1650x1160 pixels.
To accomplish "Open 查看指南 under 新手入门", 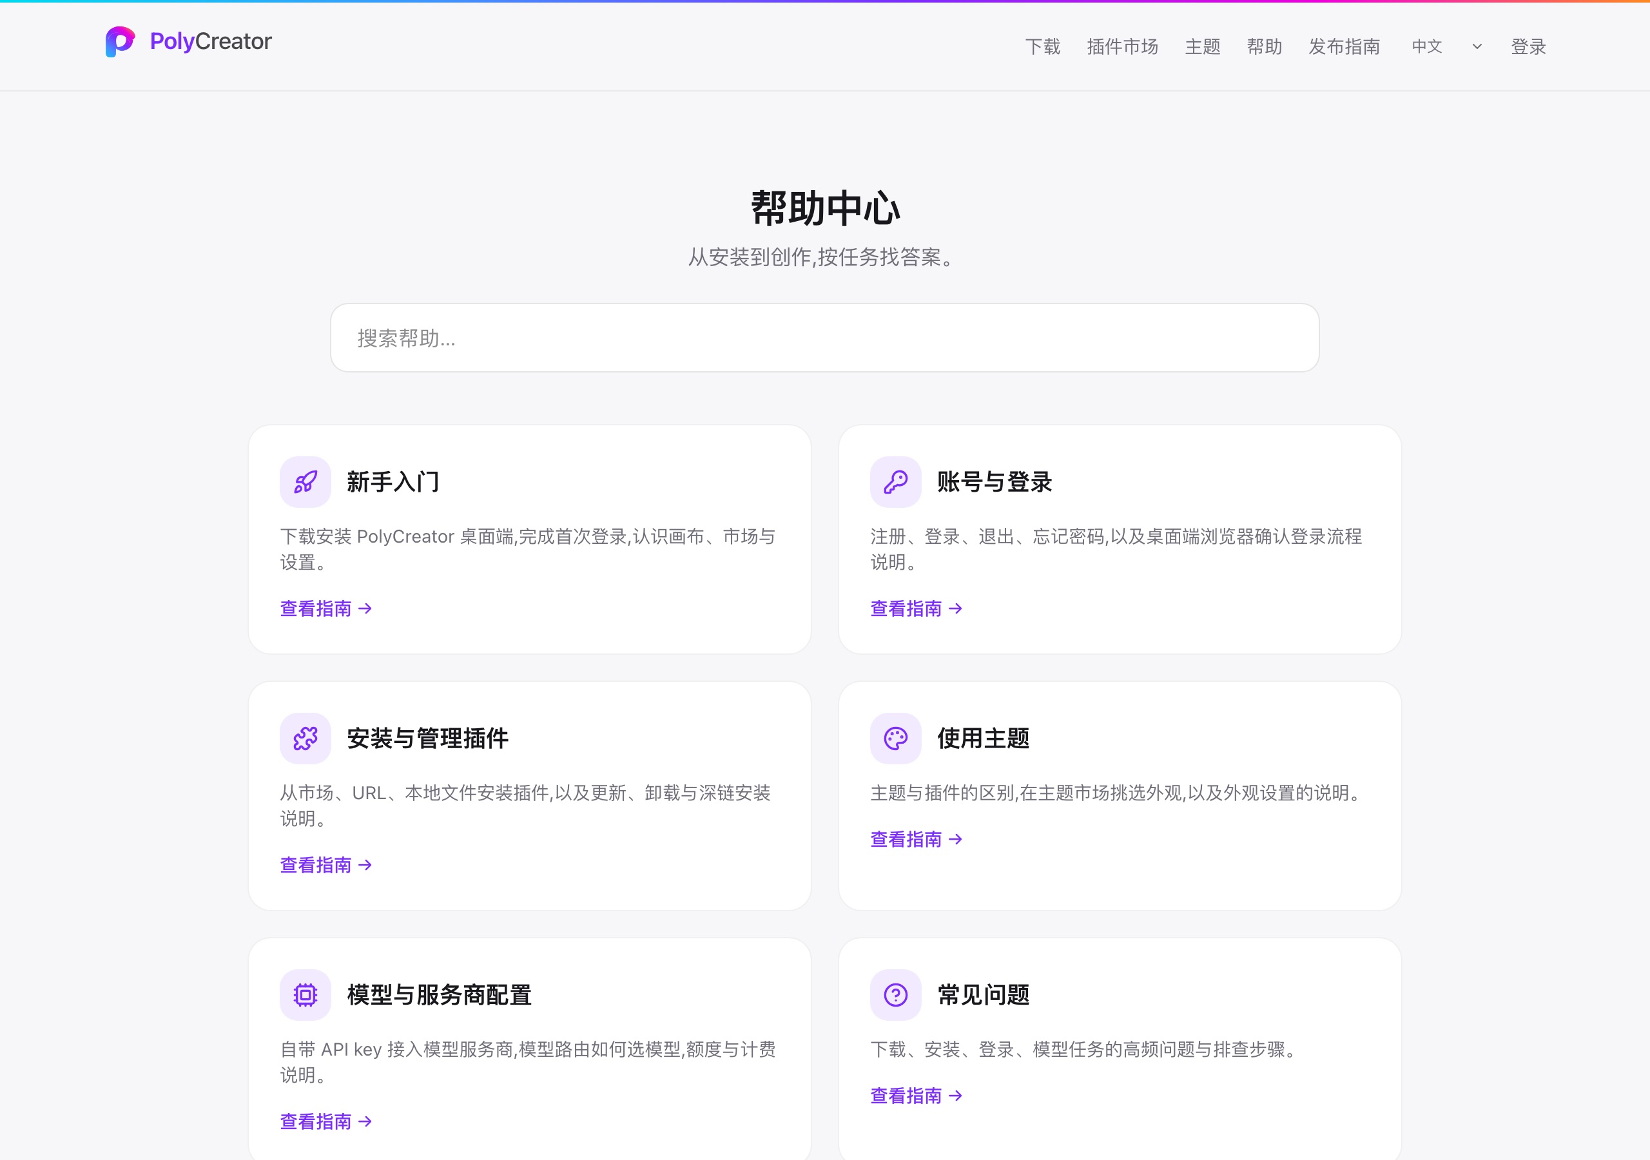I will pos(326,609).
